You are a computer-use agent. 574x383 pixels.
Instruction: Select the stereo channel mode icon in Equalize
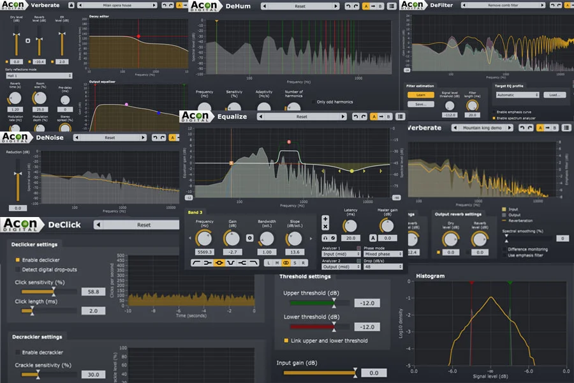(x=286, y=263)
